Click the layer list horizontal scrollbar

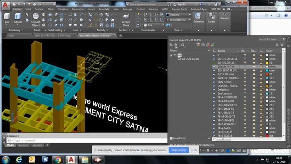pyautogui.click(x=247, y=139)
